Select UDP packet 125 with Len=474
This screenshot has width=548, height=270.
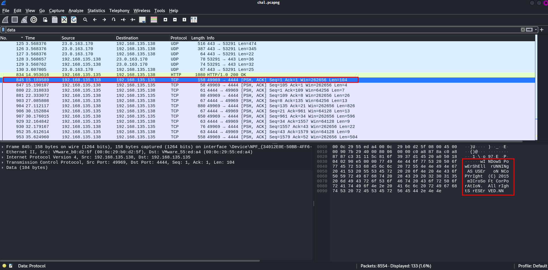point(267,44)
